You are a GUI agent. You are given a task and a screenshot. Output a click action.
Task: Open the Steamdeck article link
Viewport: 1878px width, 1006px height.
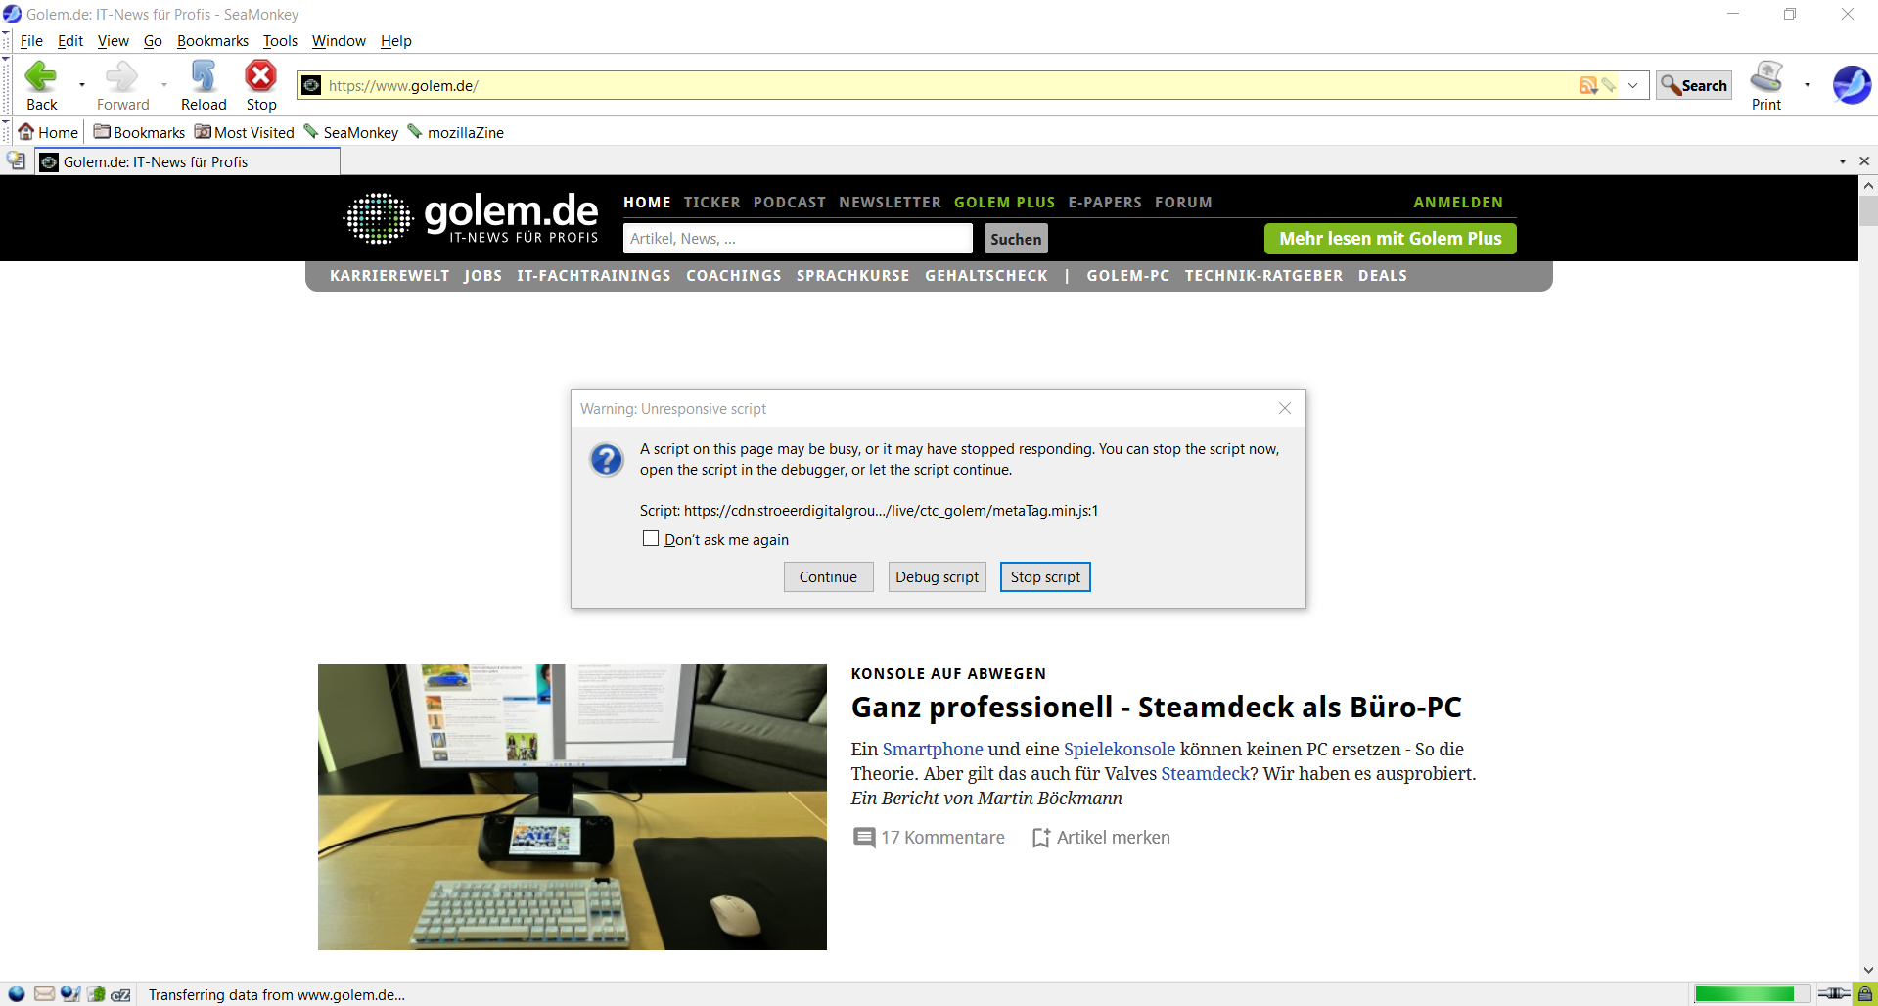(1205, 773)
